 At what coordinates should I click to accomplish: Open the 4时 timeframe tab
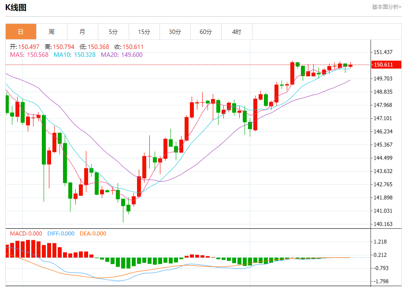coord(237,32)
